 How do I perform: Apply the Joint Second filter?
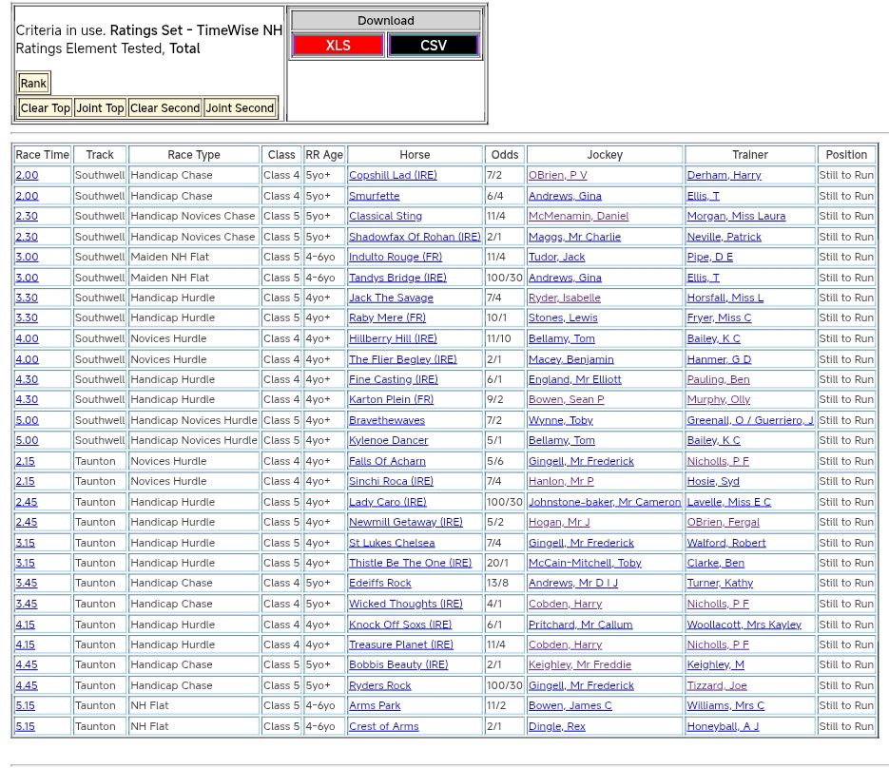click(240, 108)
